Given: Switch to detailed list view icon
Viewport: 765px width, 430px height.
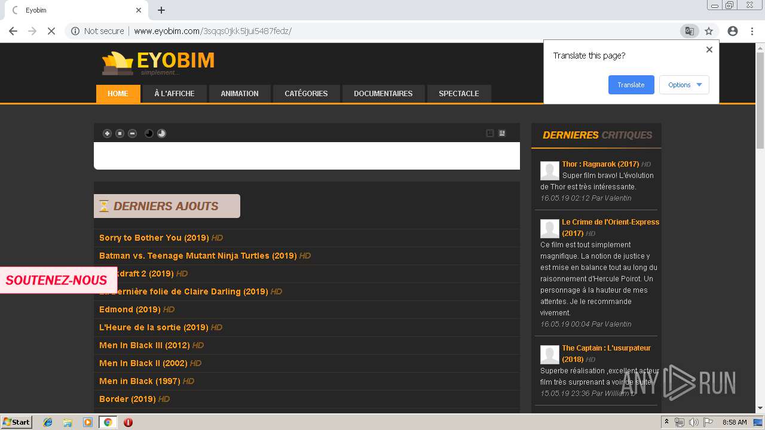Looking at the screenshot, I should tap(502, 133).
